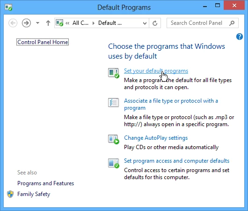
Task: Expand the breadcrumb arrow after All C...
Action: 94,23
